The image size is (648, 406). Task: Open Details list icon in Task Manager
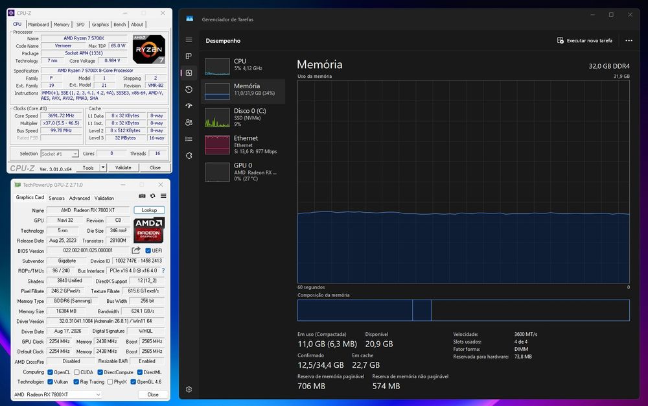point(189,139)
